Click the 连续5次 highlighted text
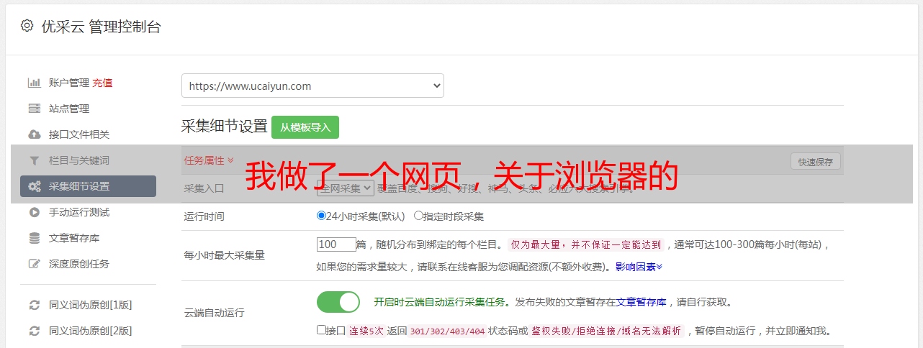 point(366,331)
